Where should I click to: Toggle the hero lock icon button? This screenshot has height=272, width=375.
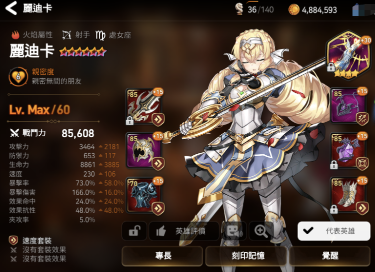point(134,231)
